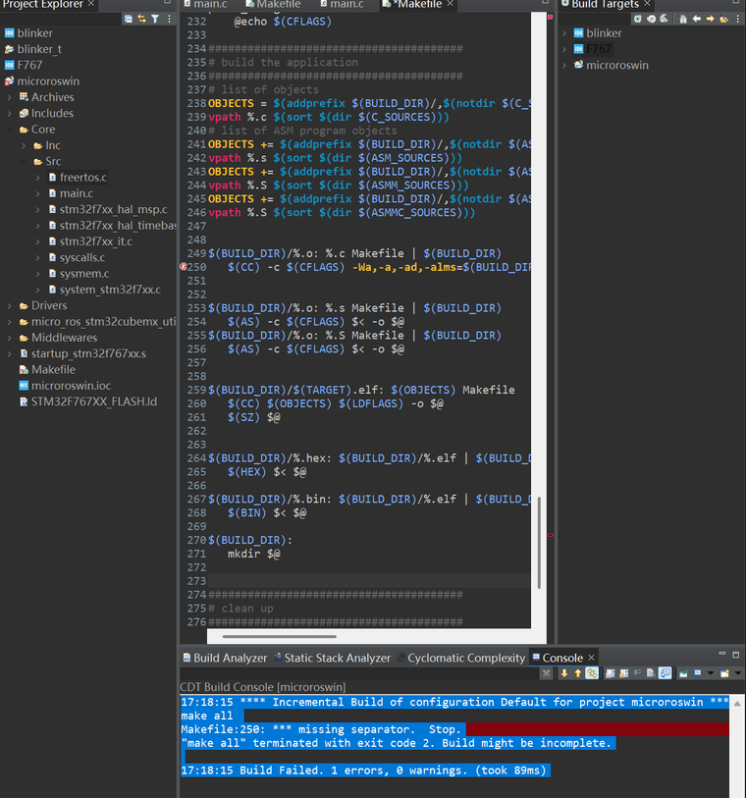
Task: Close the modified *Makefile editor tab
Action: tap(450, 4)
